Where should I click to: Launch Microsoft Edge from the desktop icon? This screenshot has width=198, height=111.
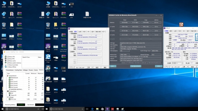click(x=48, y=58)
